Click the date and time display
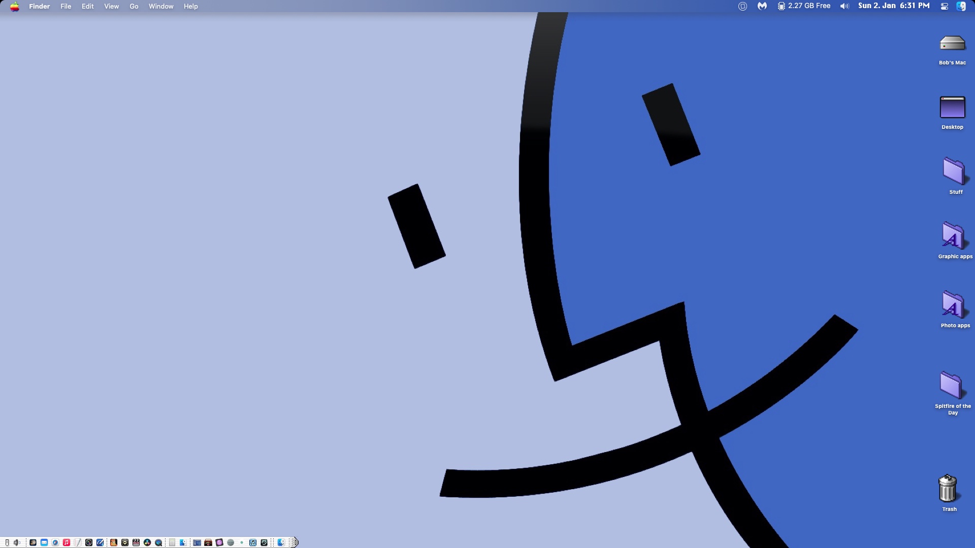Viewport: 975px width, 548px height. tap(893, 6)
